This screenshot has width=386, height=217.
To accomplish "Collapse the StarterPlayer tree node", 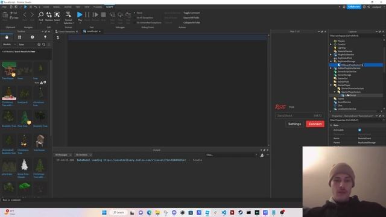I will (331, 85).
